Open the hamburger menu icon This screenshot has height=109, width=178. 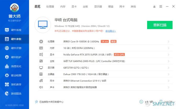tap(161, 7)
